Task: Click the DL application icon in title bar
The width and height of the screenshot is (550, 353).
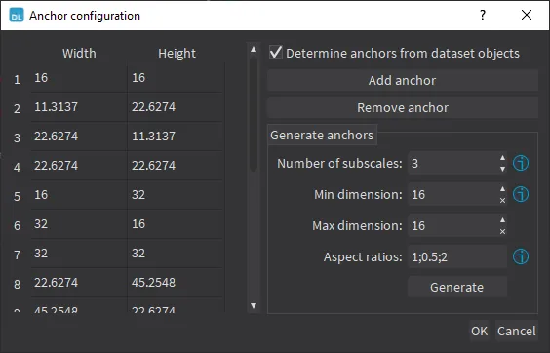Action: [17, 15]
